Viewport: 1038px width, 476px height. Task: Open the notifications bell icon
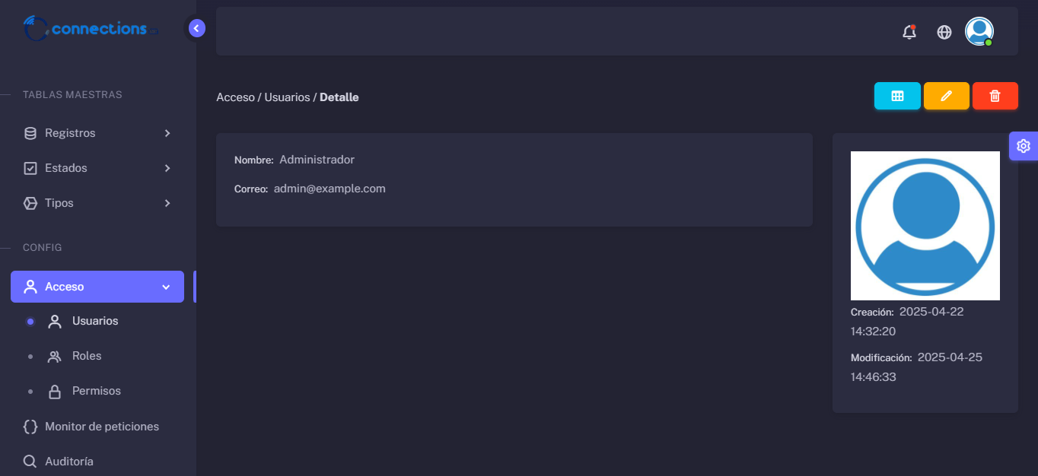coord(909,32)
